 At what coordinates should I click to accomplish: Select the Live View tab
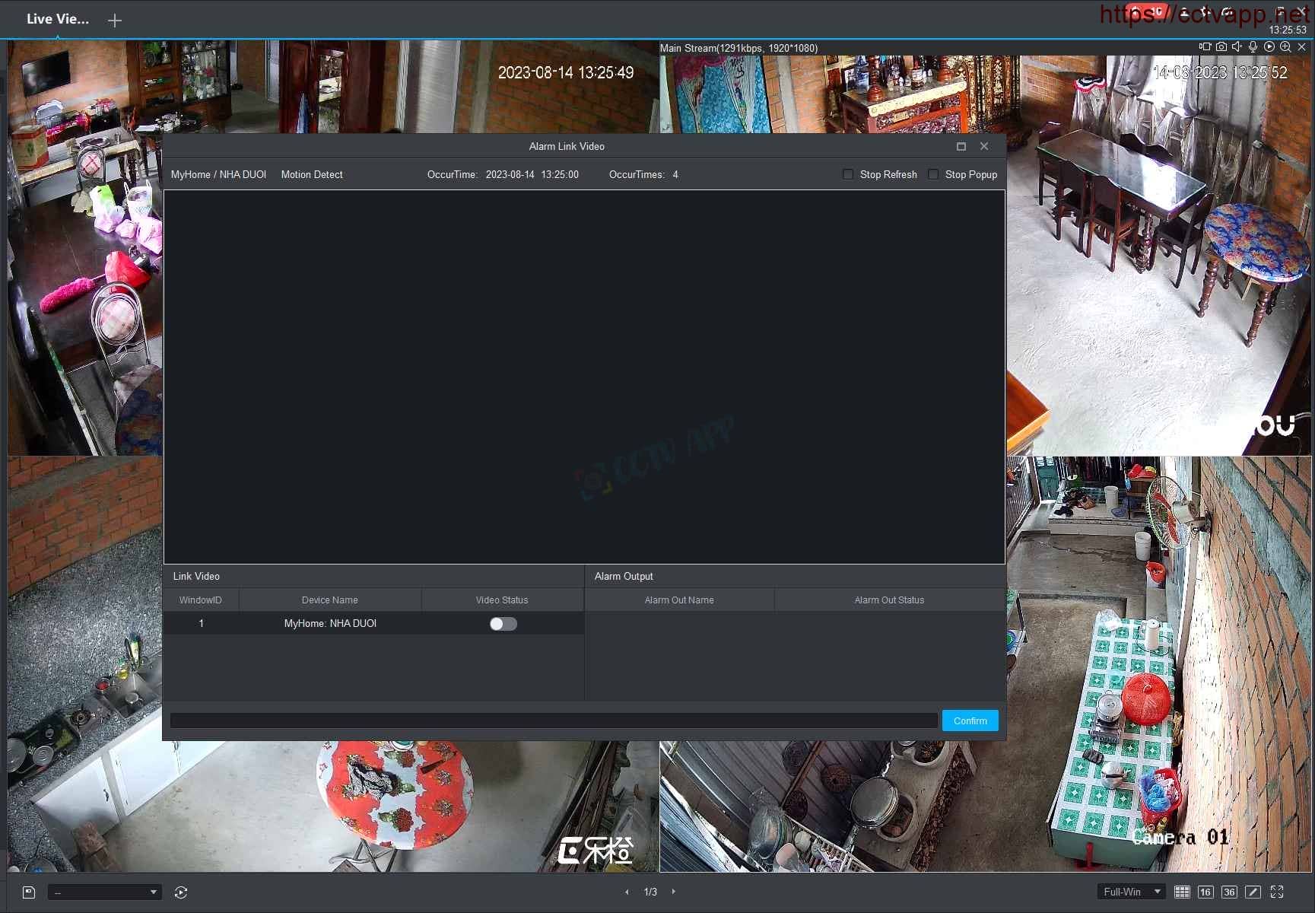[57, 20]
